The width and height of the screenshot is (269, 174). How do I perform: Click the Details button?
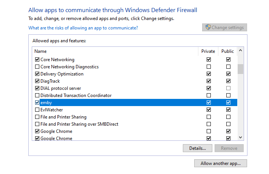[x=197, y=148]
